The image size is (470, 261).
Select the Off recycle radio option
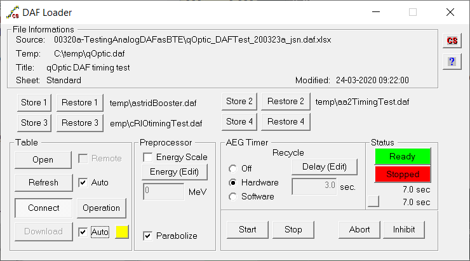coord(232,169)
